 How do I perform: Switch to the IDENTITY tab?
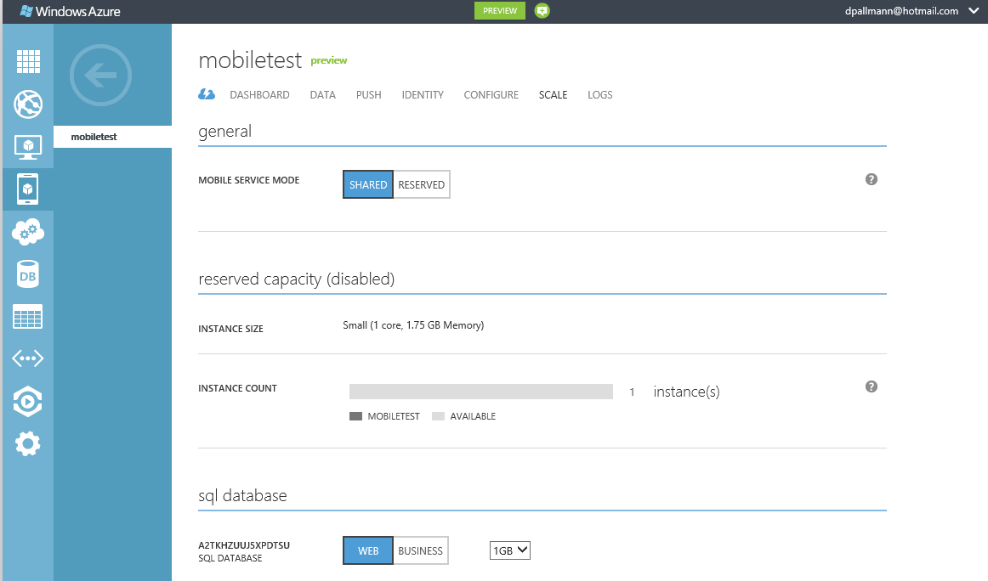click(x=423, y=95)
